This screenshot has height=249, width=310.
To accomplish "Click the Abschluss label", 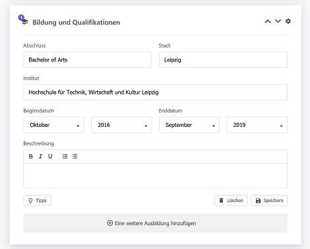I will (34, 46).
